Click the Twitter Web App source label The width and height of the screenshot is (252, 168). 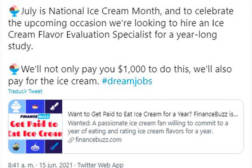click(101, 165)
